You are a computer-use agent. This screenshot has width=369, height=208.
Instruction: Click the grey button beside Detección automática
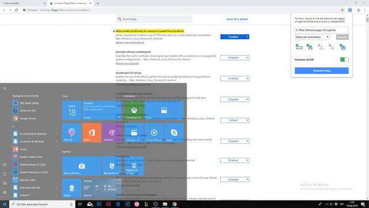[x=342, y=37]
